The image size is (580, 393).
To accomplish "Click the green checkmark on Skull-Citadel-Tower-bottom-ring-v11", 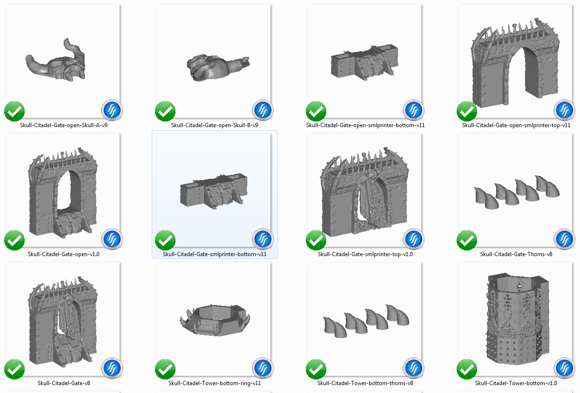I will (x=165, y=369).
